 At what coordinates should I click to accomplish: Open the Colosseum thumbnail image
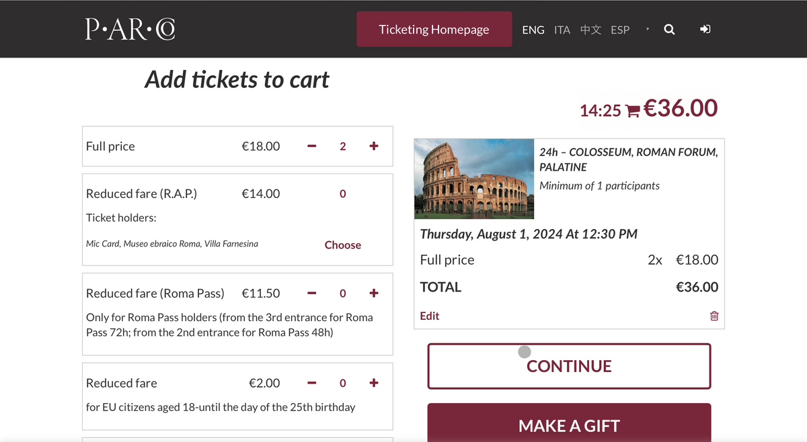[x=474, y=179]
